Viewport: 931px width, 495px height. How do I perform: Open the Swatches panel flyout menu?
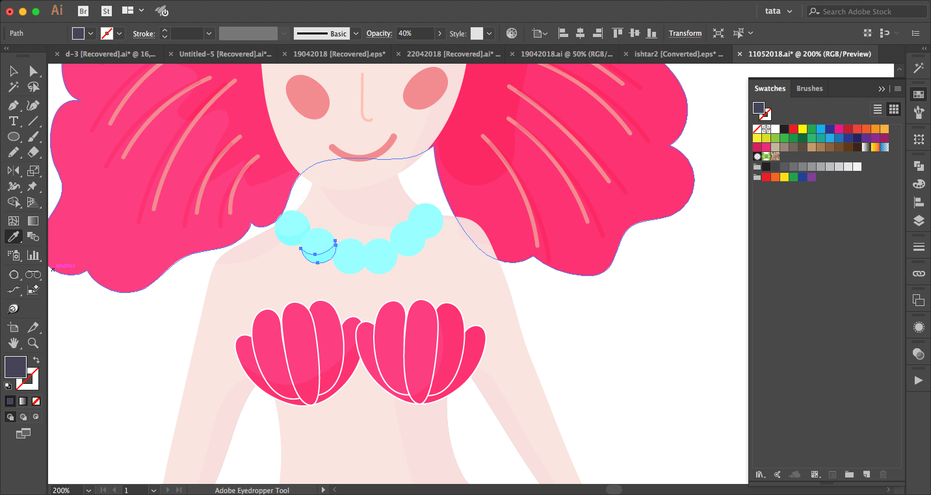pyautogui.click(x=898, y=88)
